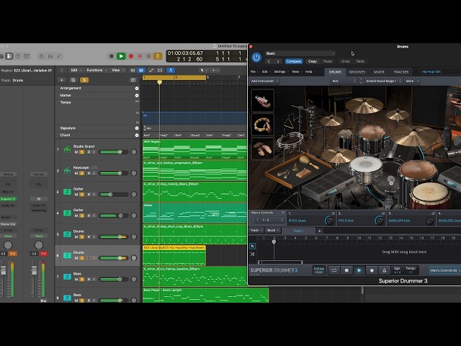
Task: Adjust the Guitar track 3 volume slider
Action: pos(114,195)
